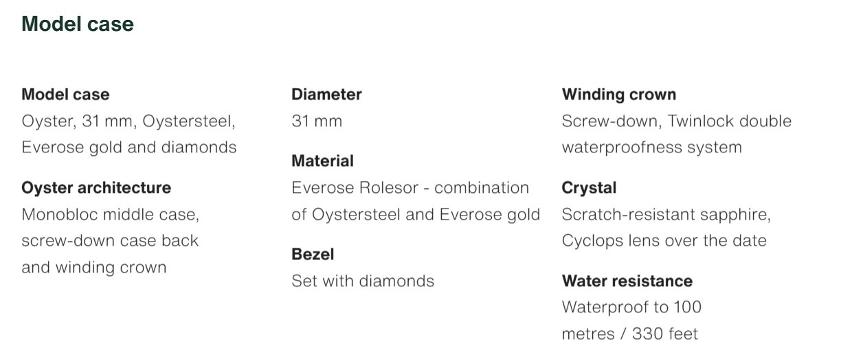Click the large green "Model case" page title
The height and width of the screenshot is (348, 852).
78,25
